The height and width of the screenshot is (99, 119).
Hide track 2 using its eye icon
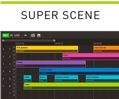14,55
